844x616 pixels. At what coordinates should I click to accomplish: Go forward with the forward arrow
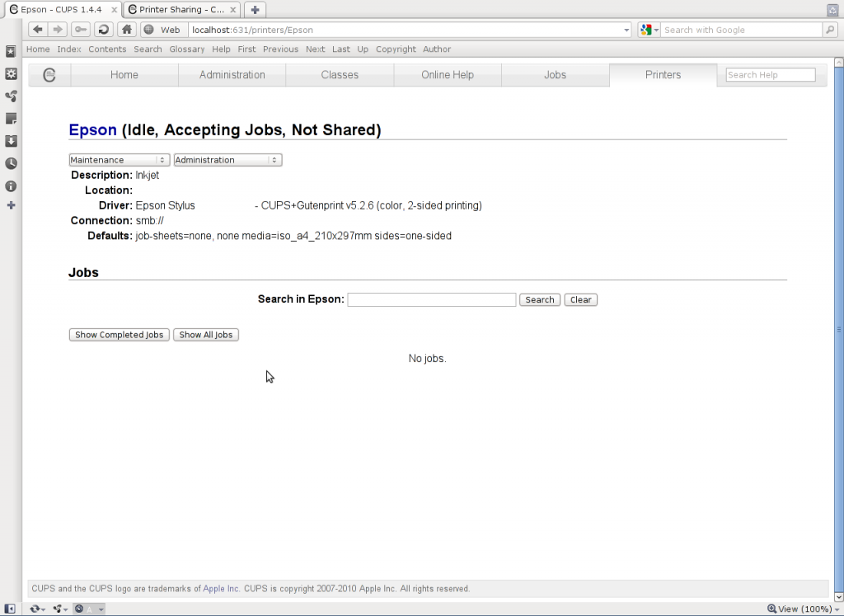click(58, 30)
